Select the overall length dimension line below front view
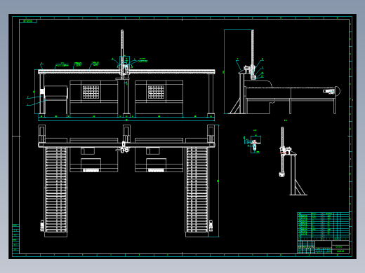 coord(126,120)
